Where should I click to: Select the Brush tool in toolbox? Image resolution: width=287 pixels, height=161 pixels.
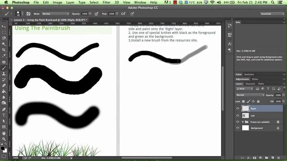pos(4,68)
